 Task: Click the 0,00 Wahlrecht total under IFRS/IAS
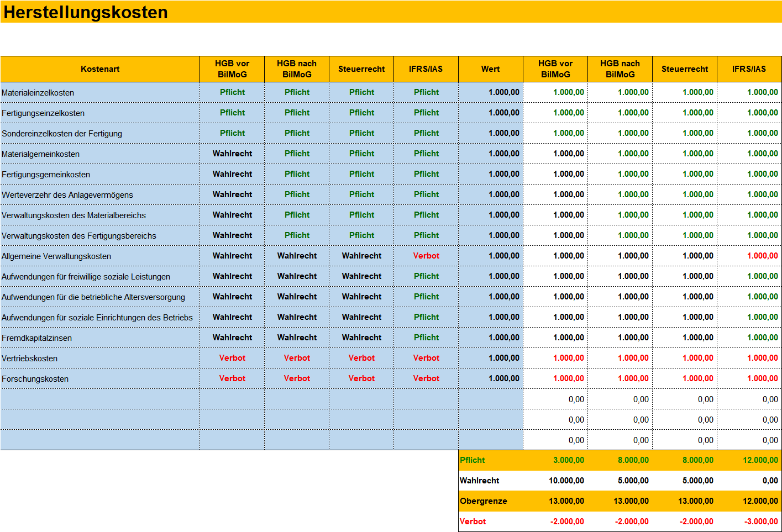click(x=770, y=481)
